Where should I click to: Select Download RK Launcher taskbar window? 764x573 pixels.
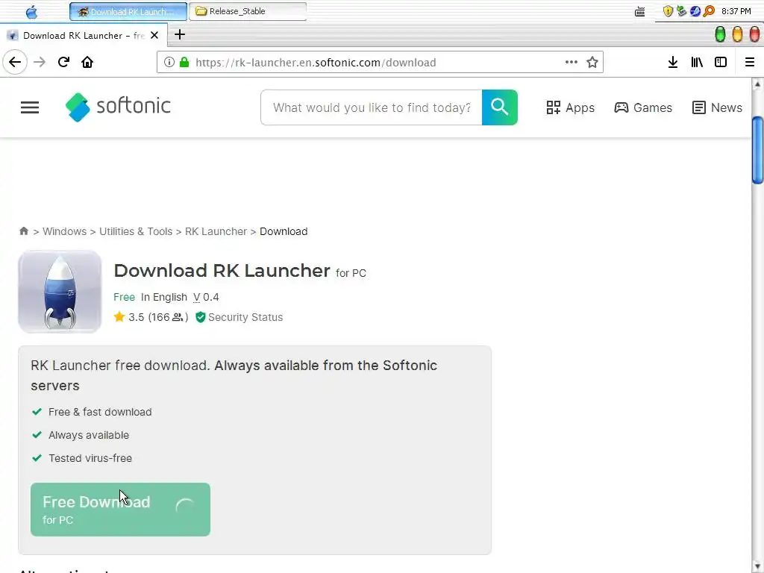point(128,11)
